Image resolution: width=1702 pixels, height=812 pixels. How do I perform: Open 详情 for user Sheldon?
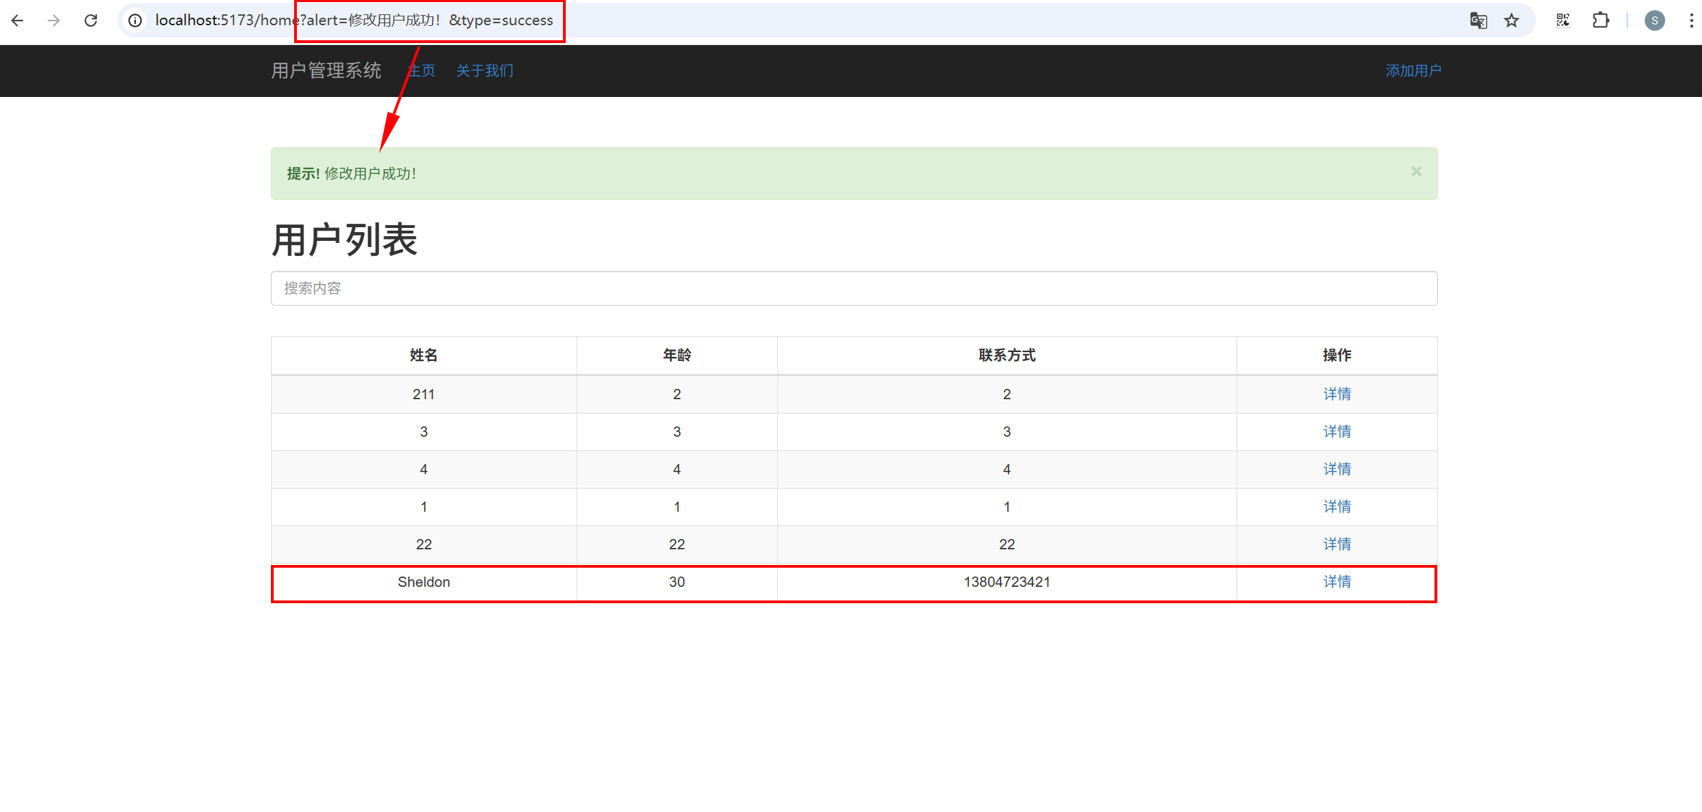[1336, 582]
